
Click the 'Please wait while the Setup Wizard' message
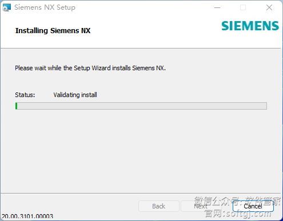tap(90, 68)
